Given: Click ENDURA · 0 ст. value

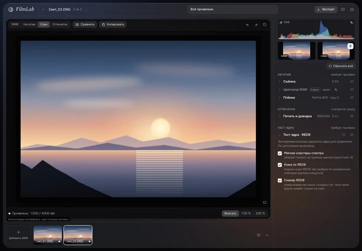Looking at the screenshot, I should (x=328, y=116).
